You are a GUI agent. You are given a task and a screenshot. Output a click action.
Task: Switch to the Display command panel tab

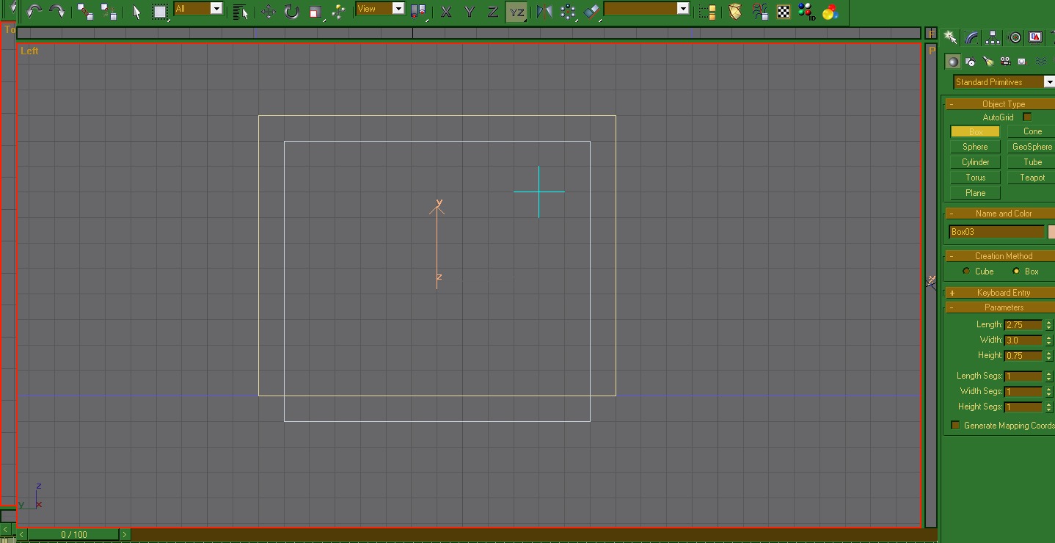(x=1035, y=37)
